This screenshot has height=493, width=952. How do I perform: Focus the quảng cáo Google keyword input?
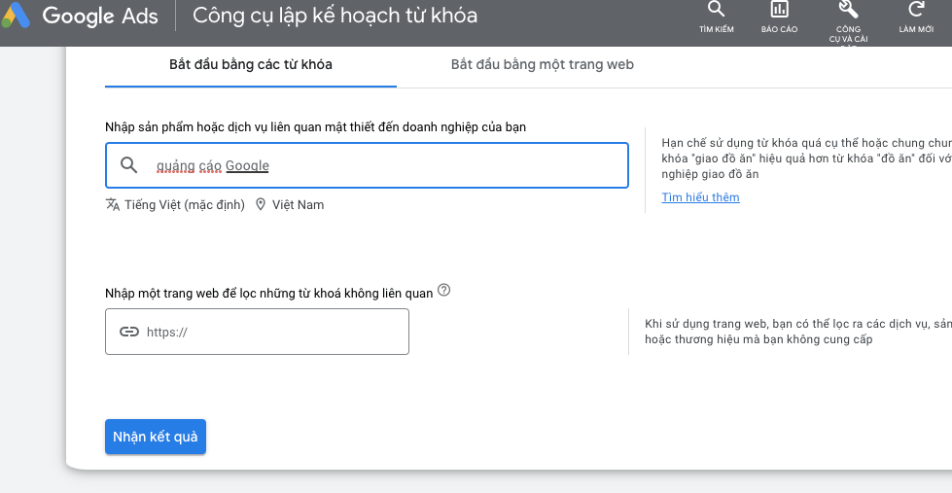pos(367,165)
